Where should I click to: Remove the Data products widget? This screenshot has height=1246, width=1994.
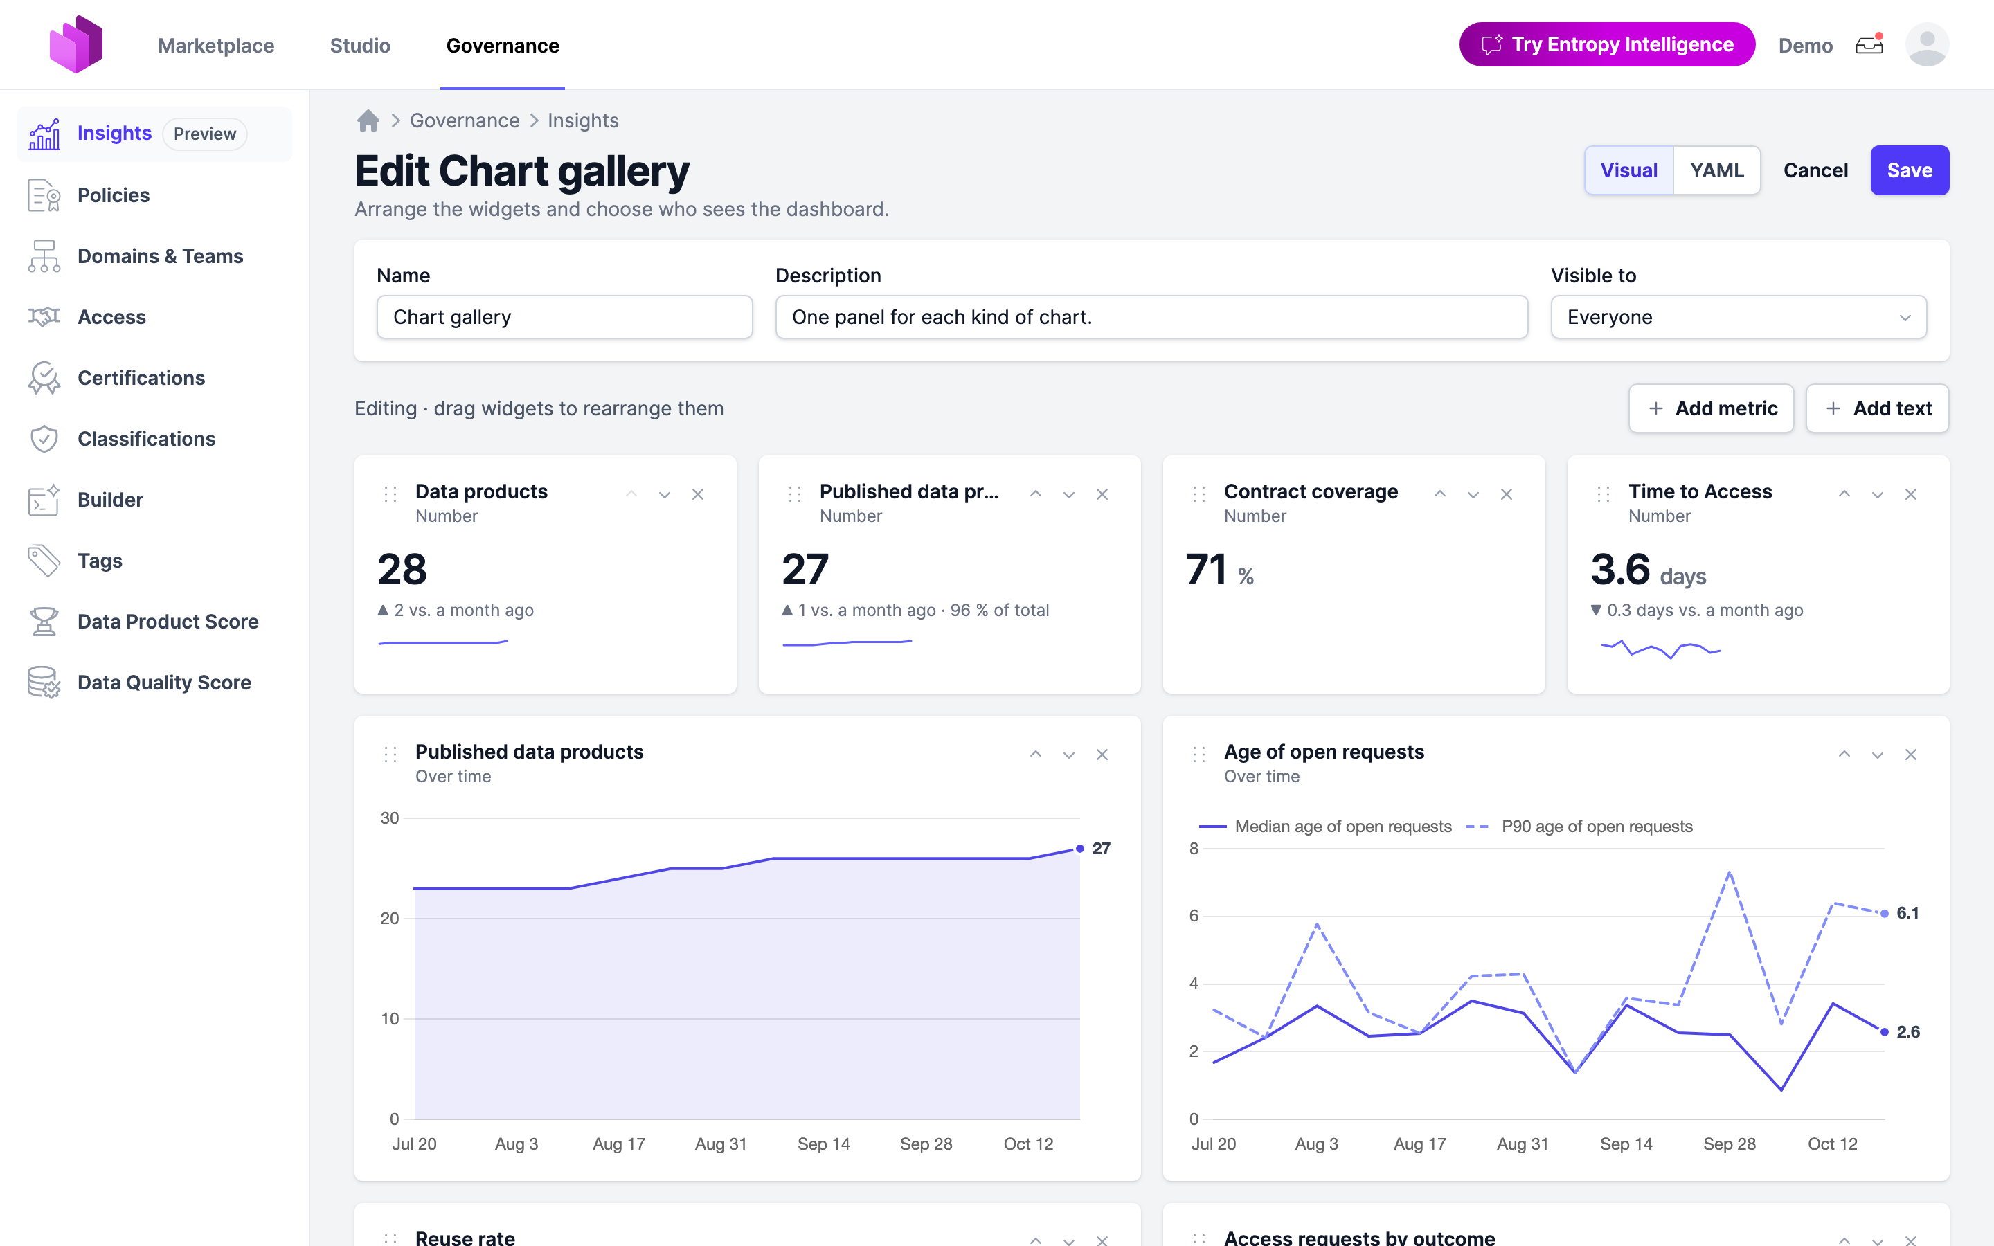(698, 494)
